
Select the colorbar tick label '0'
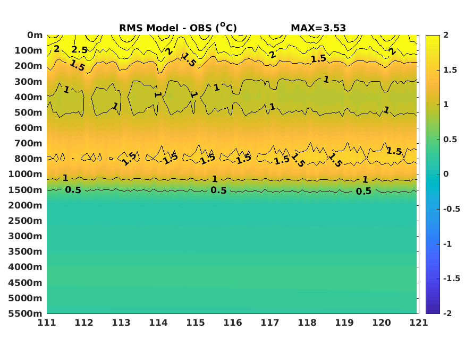(x=446, y=175)
